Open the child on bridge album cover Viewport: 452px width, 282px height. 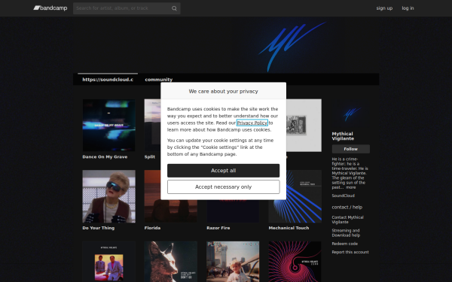[x=233, y=262]
